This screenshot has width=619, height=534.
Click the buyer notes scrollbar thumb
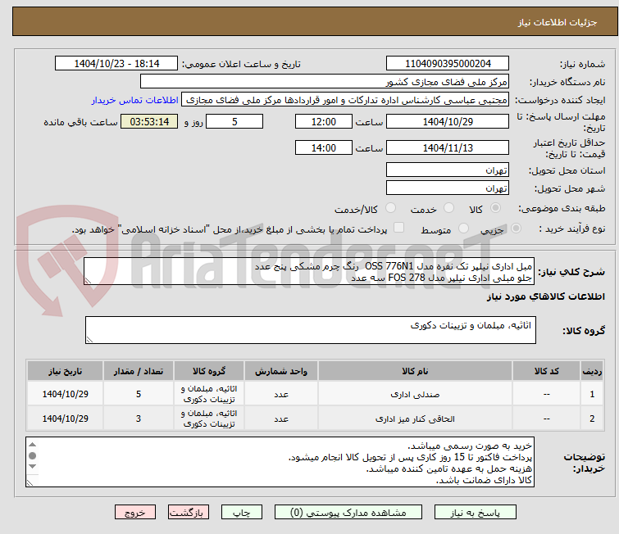[x=32, y=455]
